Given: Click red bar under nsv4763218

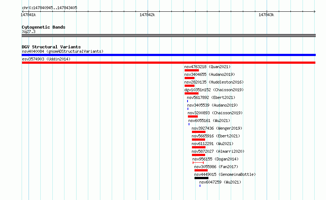Looking at the screenshot, I should (192, 70).
